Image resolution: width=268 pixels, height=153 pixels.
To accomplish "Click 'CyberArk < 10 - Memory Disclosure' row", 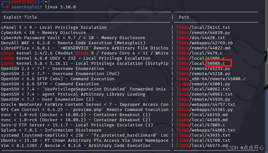I will tap(43, 32).
